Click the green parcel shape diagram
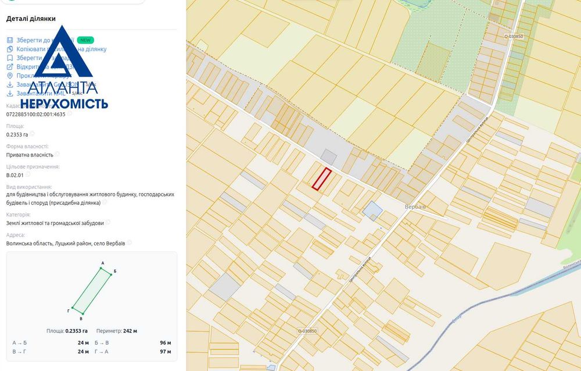Screen dimensions: 581x371 tap(92, 291)
